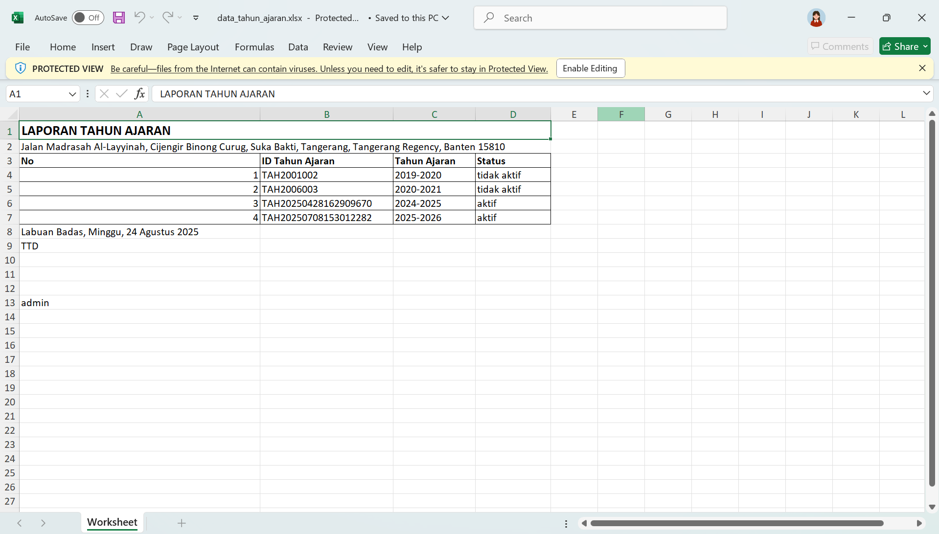Click the sheet options ellipsis near sheet tabs

(566, 523)
